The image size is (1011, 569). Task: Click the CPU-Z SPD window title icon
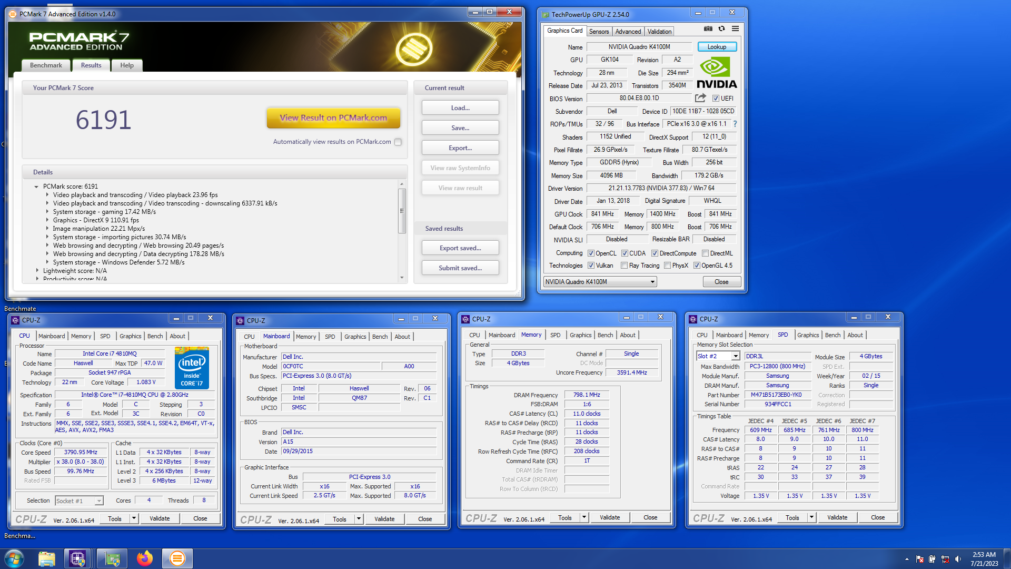[693, 319]
